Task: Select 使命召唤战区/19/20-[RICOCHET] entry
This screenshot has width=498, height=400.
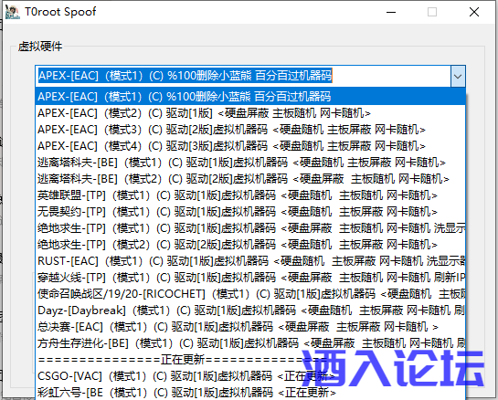Action: tap(250, 294)
